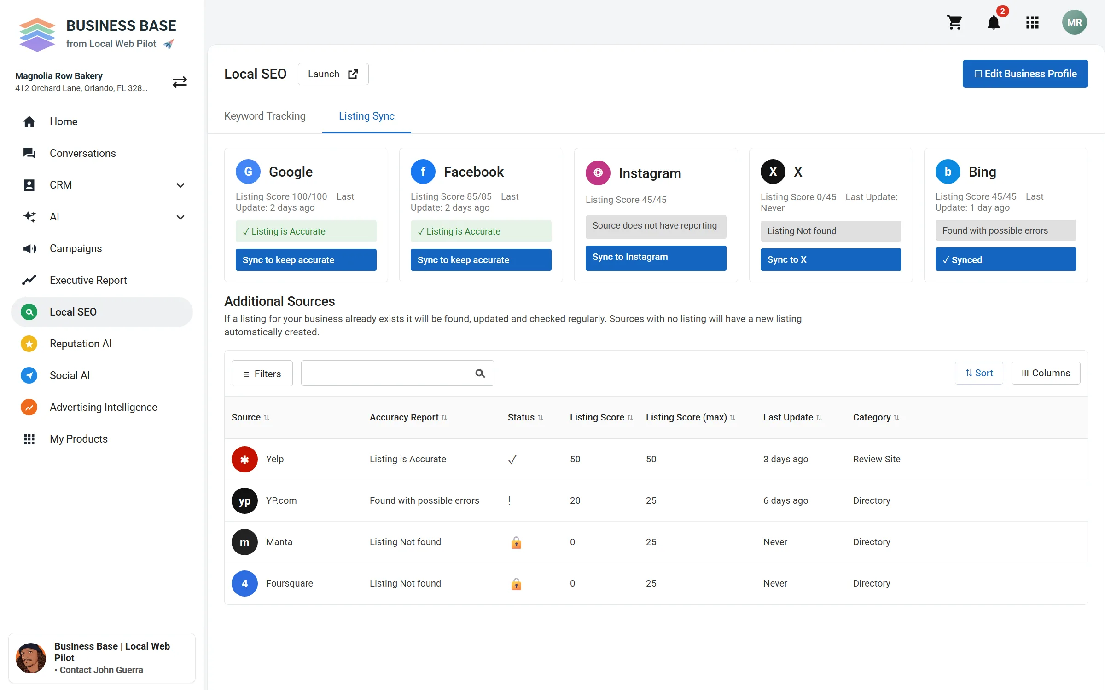
Task: Click the Manta source icon
Action: [x=244, y=542]
